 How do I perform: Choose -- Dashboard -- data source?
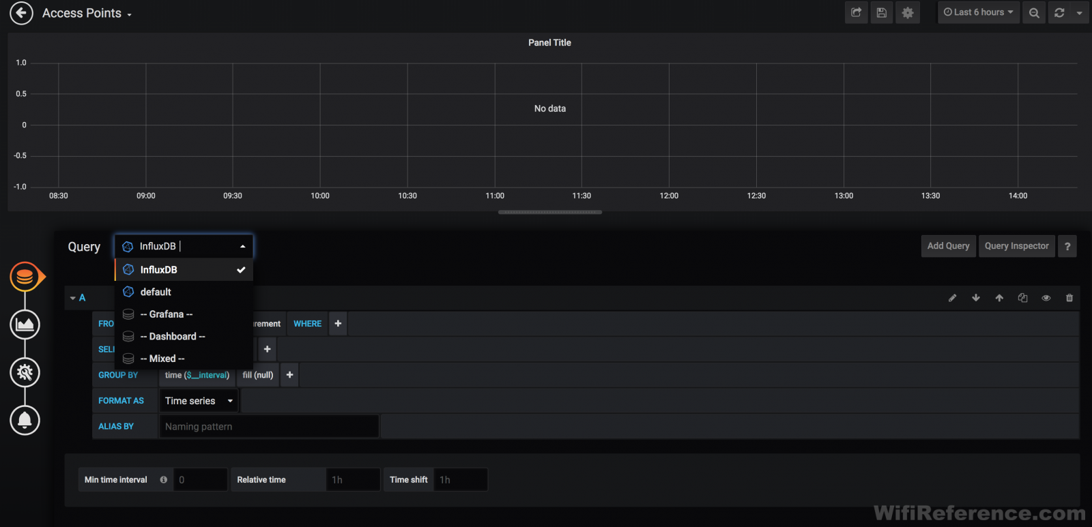pos(184,336)
